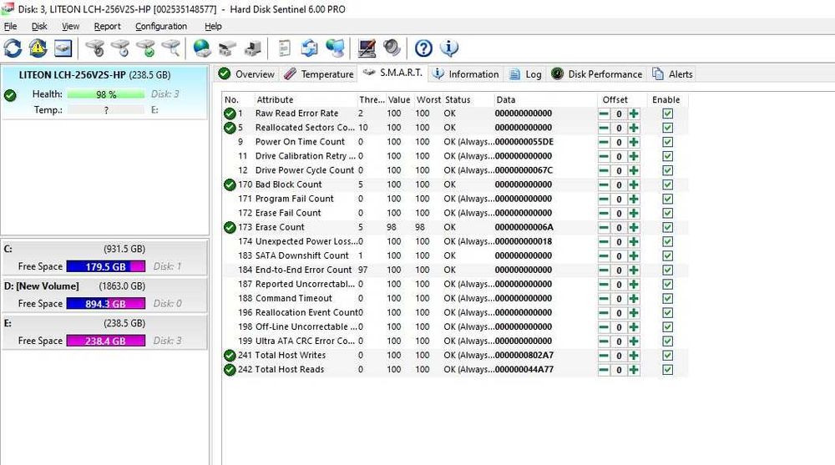Click the computer-with-drive toolbar icon
Viewport: 835px width, 465px height.
(252, 48)
